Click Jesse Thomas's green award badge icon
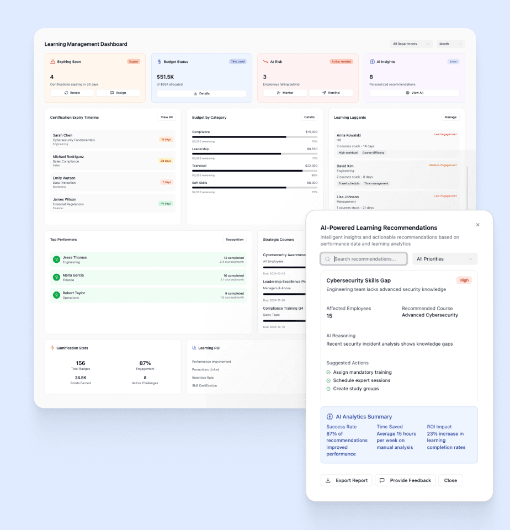Viewport: 510px width, 530px height. (56, 259)
